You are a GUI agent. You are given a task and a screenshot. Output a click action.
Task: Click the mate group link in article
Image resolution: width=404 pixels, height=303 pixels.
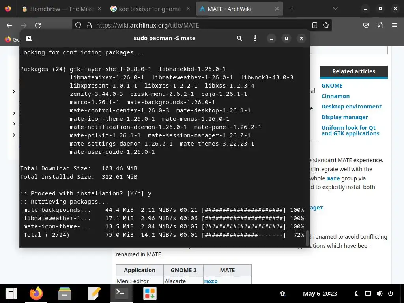333,178
